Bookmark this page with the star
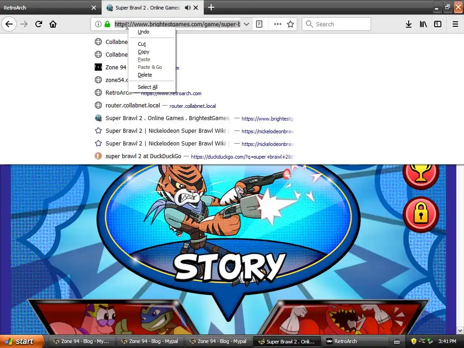 click(x=290, y=24)
